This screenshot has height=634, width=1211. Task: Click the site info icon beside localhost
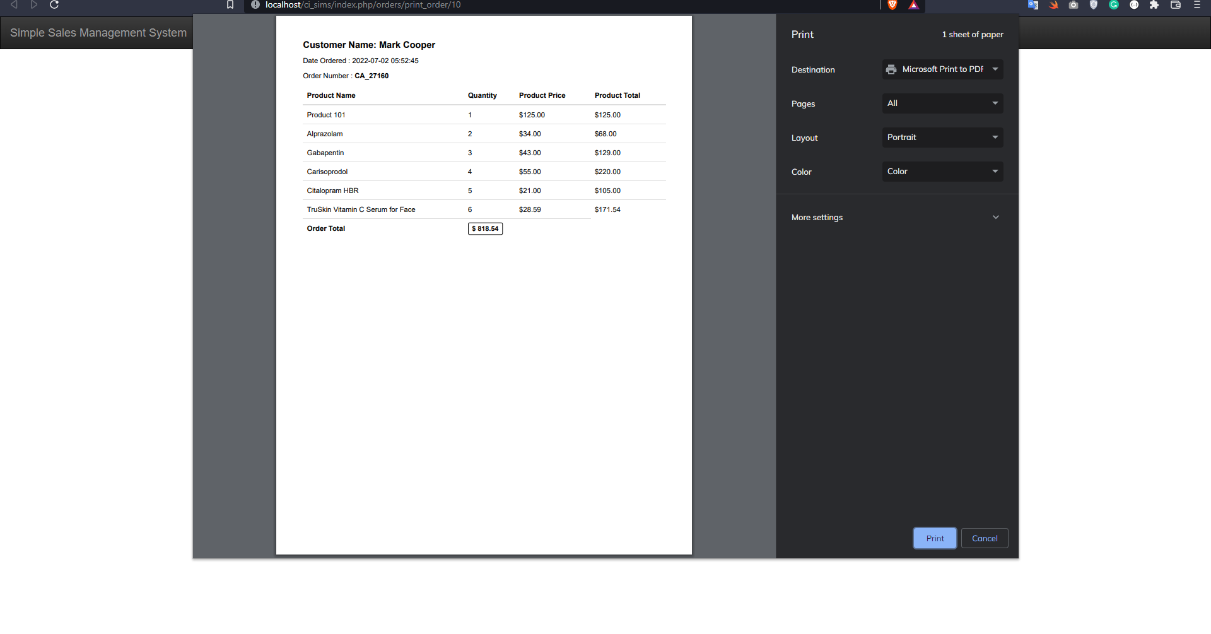(x=255, y=4)
